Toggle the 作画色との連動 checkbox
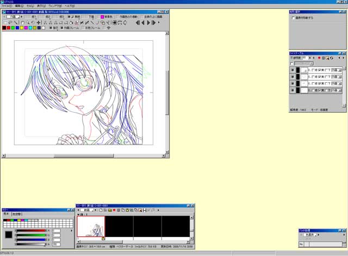348x256 pixels. tap(117, 17)
